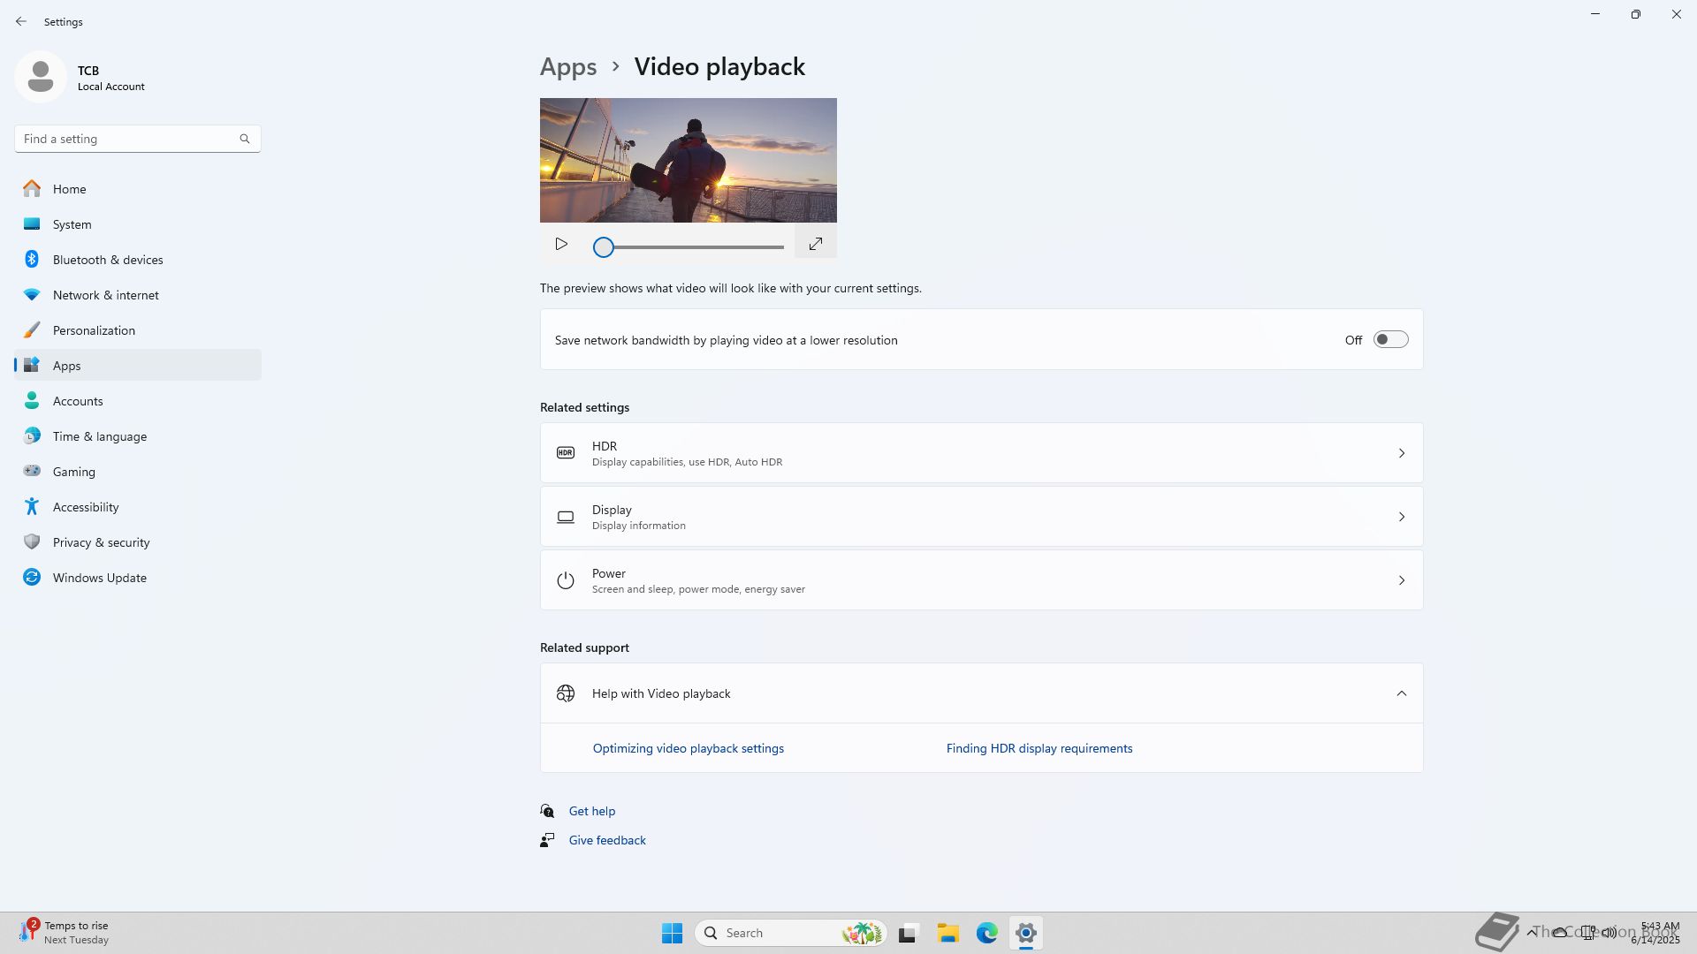This screenshot has height=954, width=1697.
Task: Open HDR related settings
Action: point(981,453)
